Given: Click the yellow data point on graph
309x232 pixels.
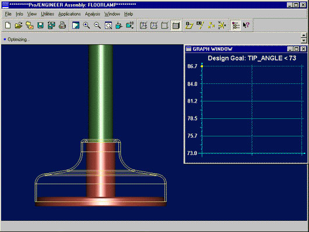Looking at the screenshot, I should pos(202,66).
